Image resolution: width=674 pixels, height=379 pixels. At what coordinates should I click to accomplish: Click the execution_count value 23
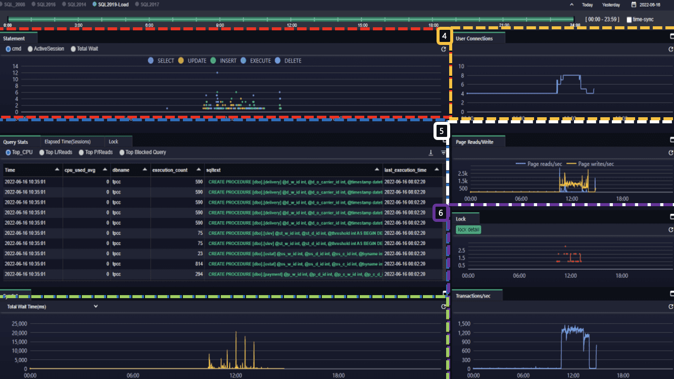[200, 254]
